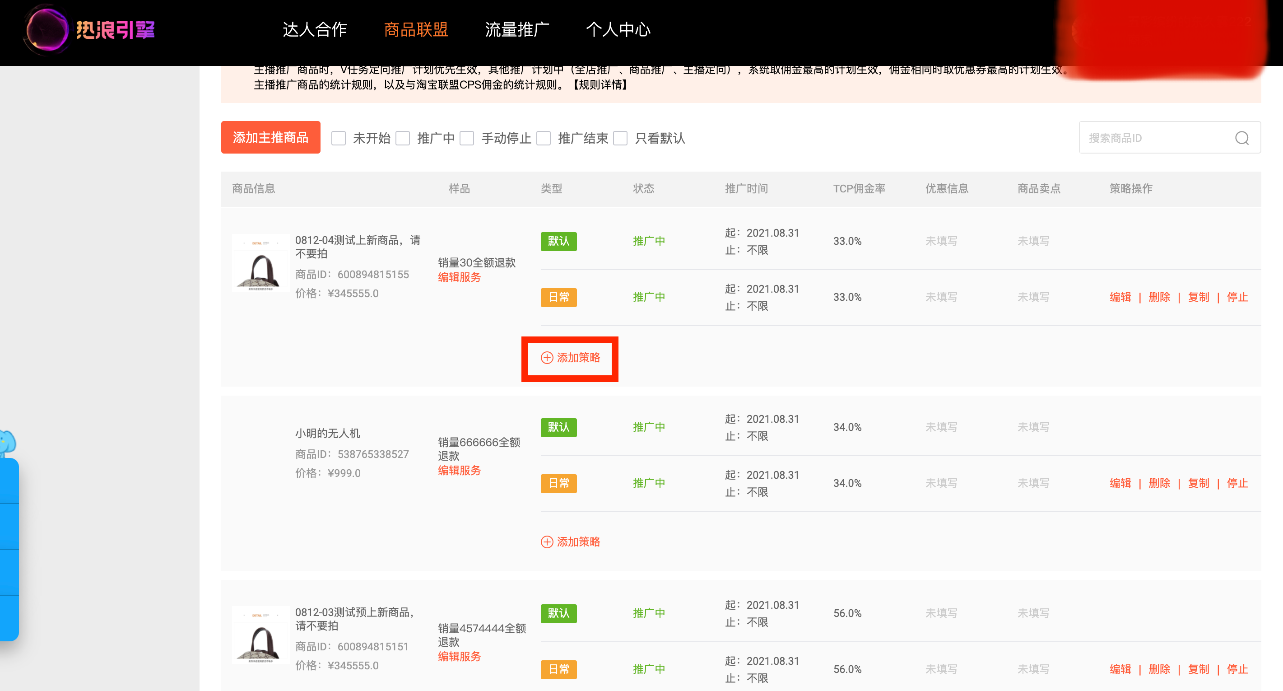Click 删除 in 33.0% 日常 row
Screen dimensions: 1283x691
pos(1159,298)
